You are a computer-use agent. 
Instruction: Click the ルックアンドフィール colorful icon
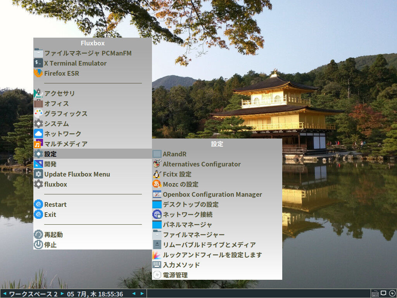point(157,255)
